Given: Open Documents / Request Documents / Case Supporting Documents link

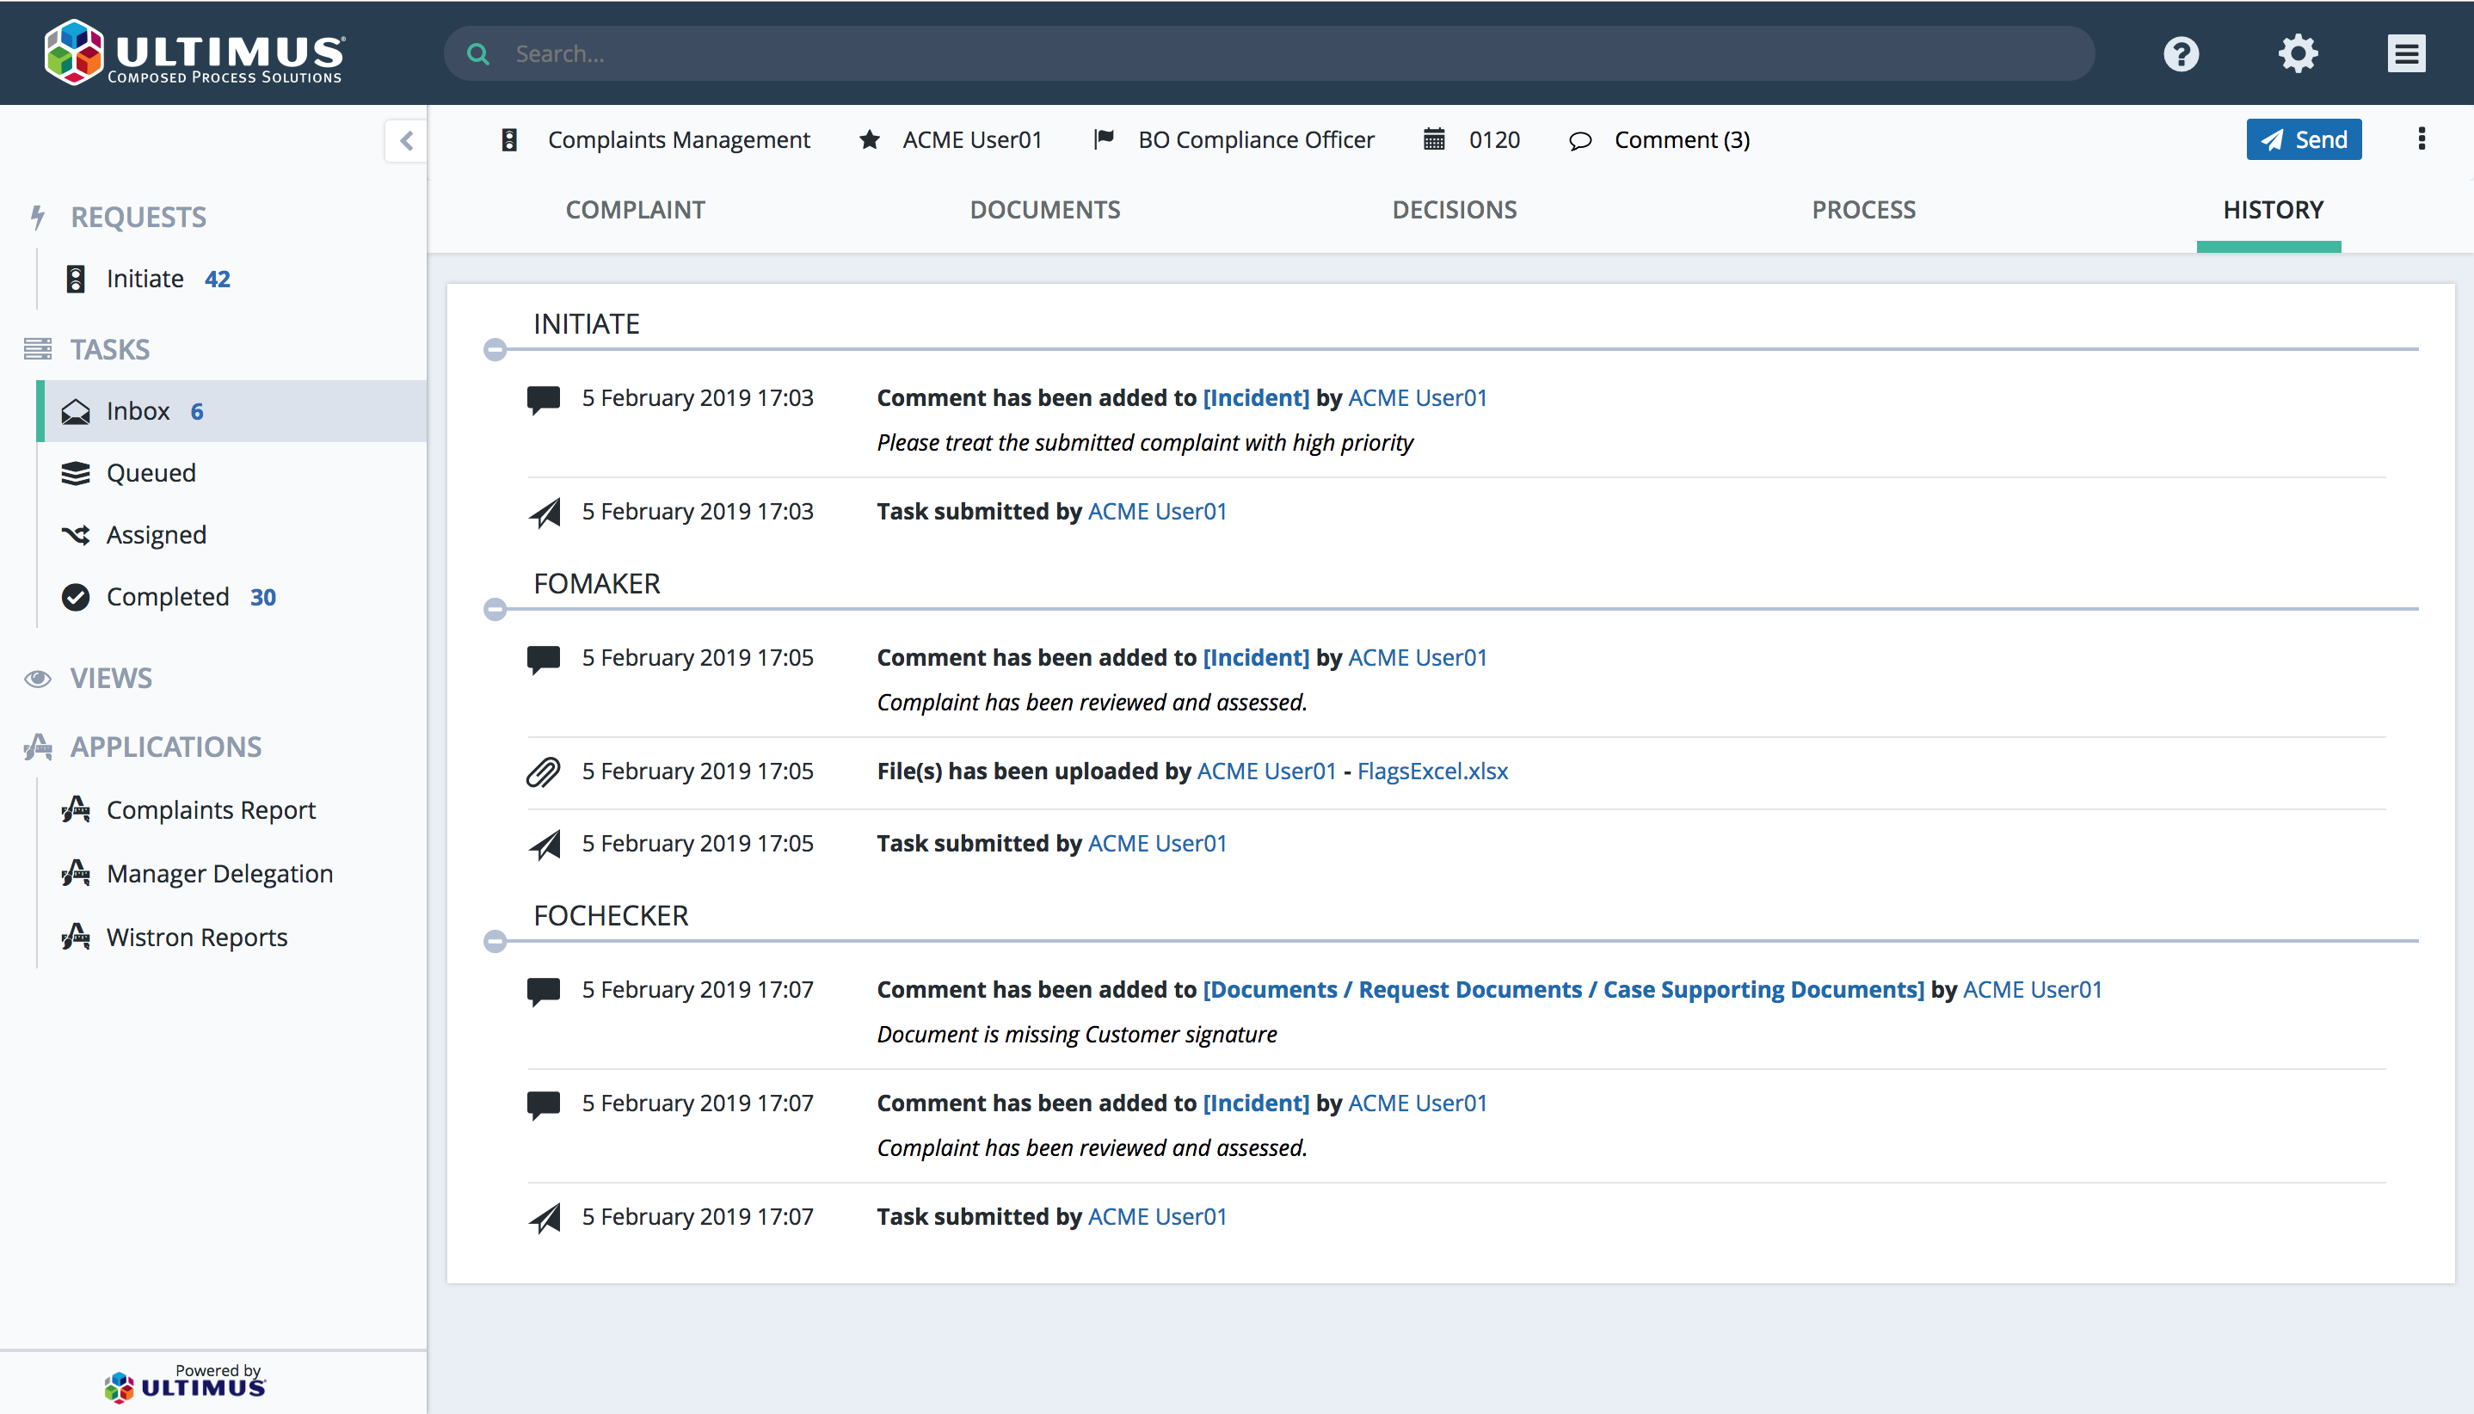Looking at the screenshot, I should click(x=1563, y=990).
